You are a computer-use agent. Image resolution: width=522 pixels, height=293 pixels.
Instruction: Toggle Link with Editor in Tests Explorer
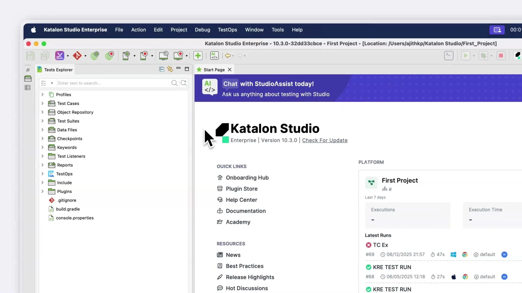click(x=170, y=69)
